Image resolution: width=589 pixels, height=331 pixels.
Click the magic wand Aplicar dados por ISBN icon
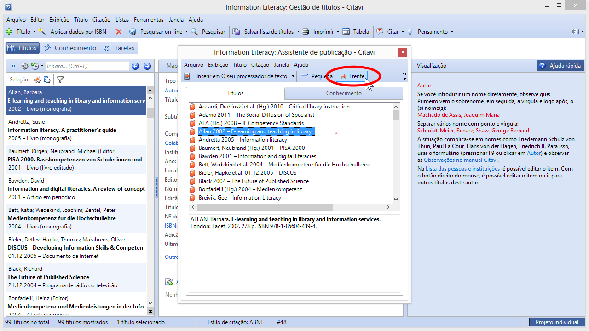[43, 32]
